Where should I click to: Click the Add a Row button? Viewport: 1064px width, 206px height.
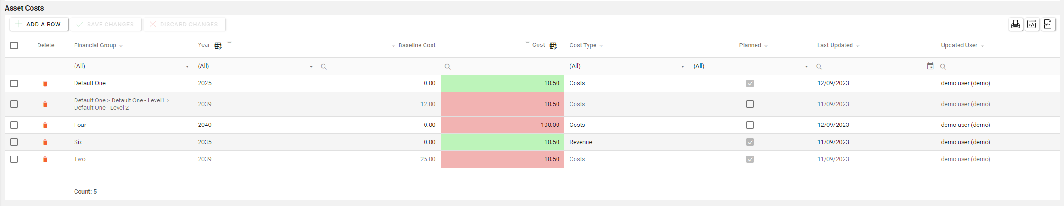tap(39, 24)
